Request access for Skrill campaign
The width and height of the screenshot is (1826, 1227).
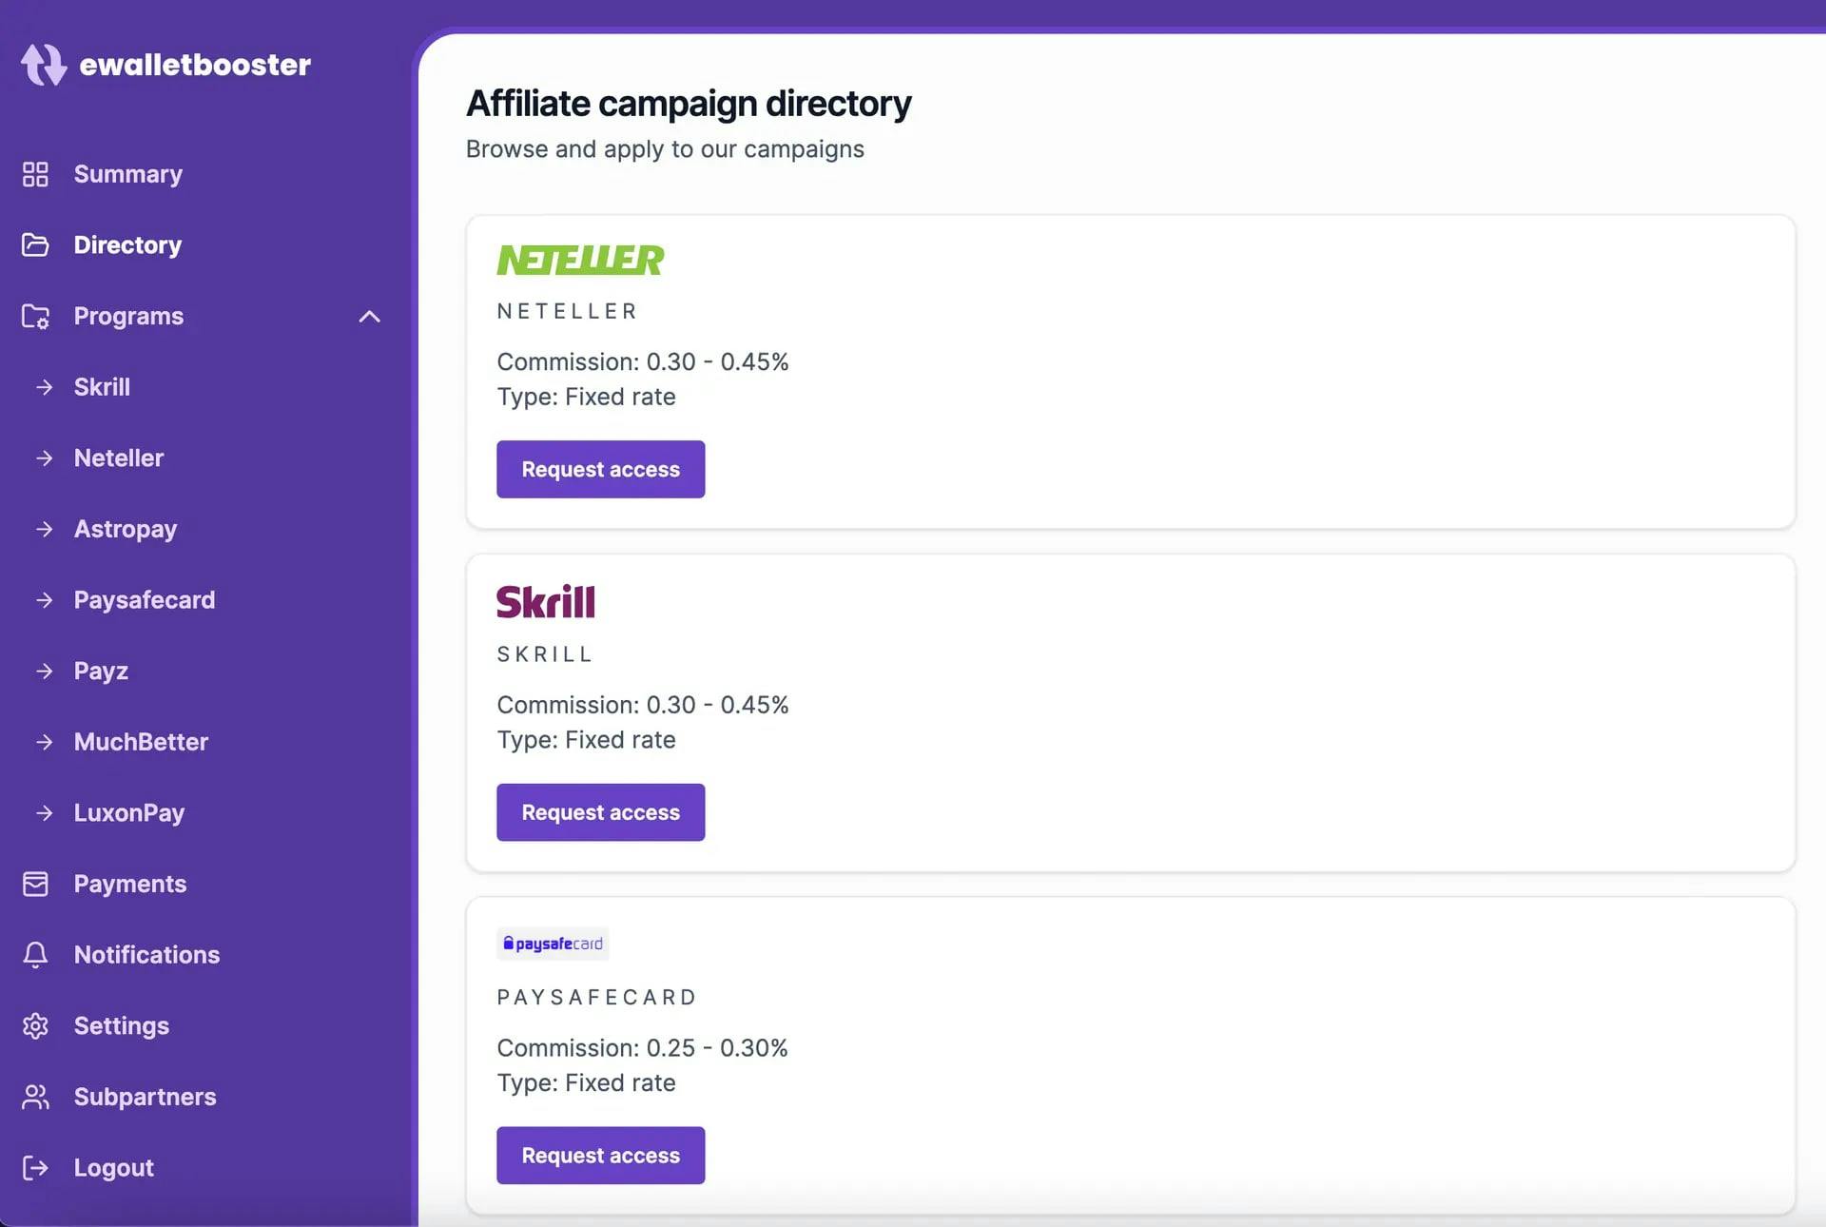point(601,812)
